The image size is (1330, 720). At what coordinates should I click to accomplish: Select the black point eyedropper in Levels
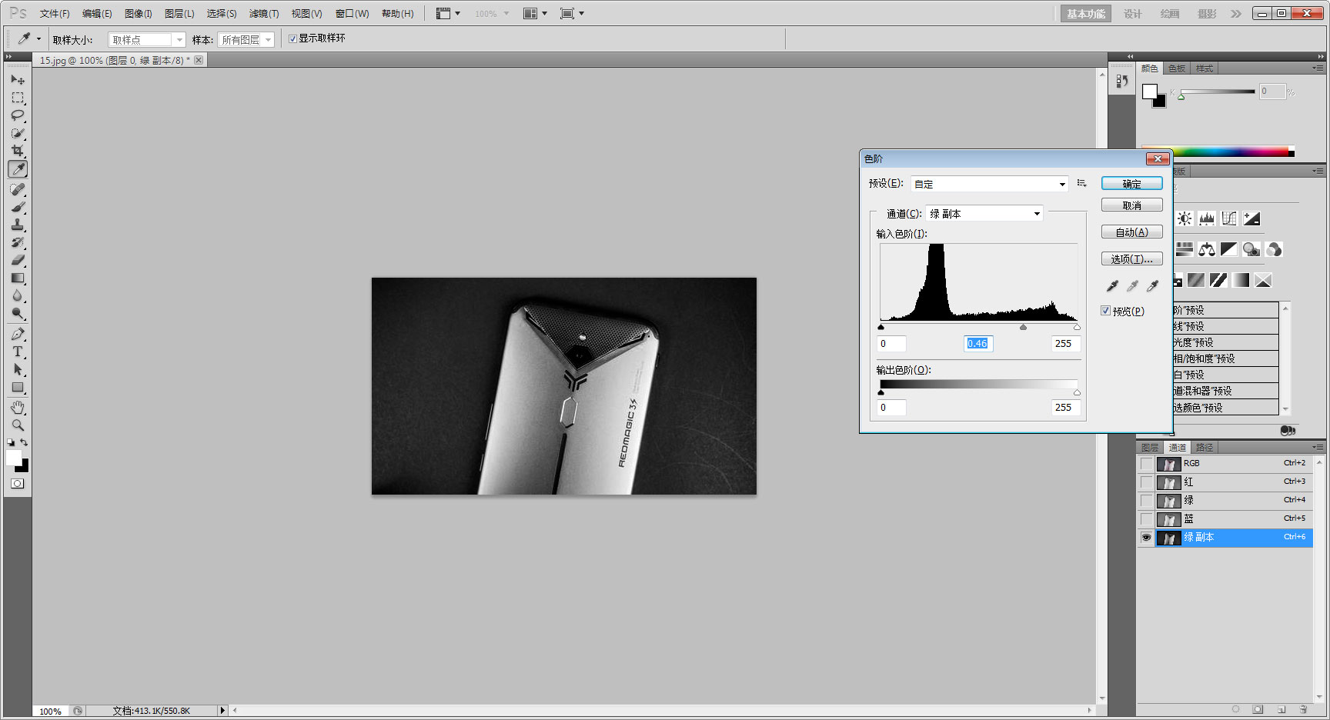[x=1111, y=285]
